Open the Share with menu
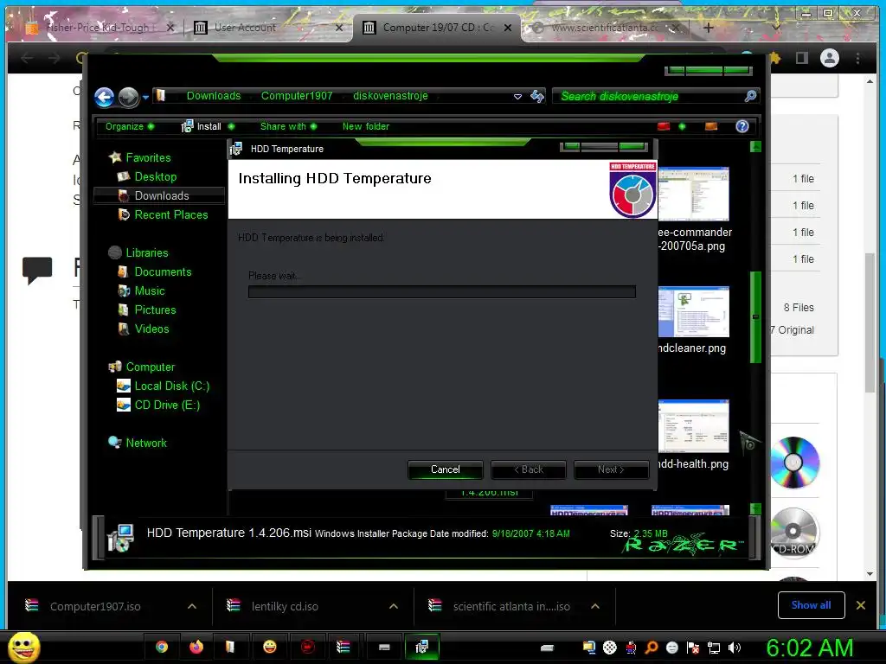Screen dimensions: 886x664 288,126
